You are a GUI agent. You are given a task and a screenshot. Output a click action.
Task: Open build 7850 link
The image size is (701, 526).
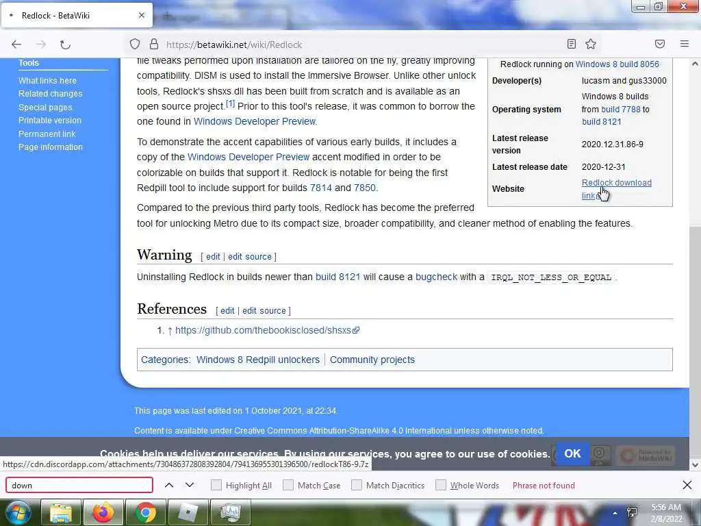click(365, 188)
